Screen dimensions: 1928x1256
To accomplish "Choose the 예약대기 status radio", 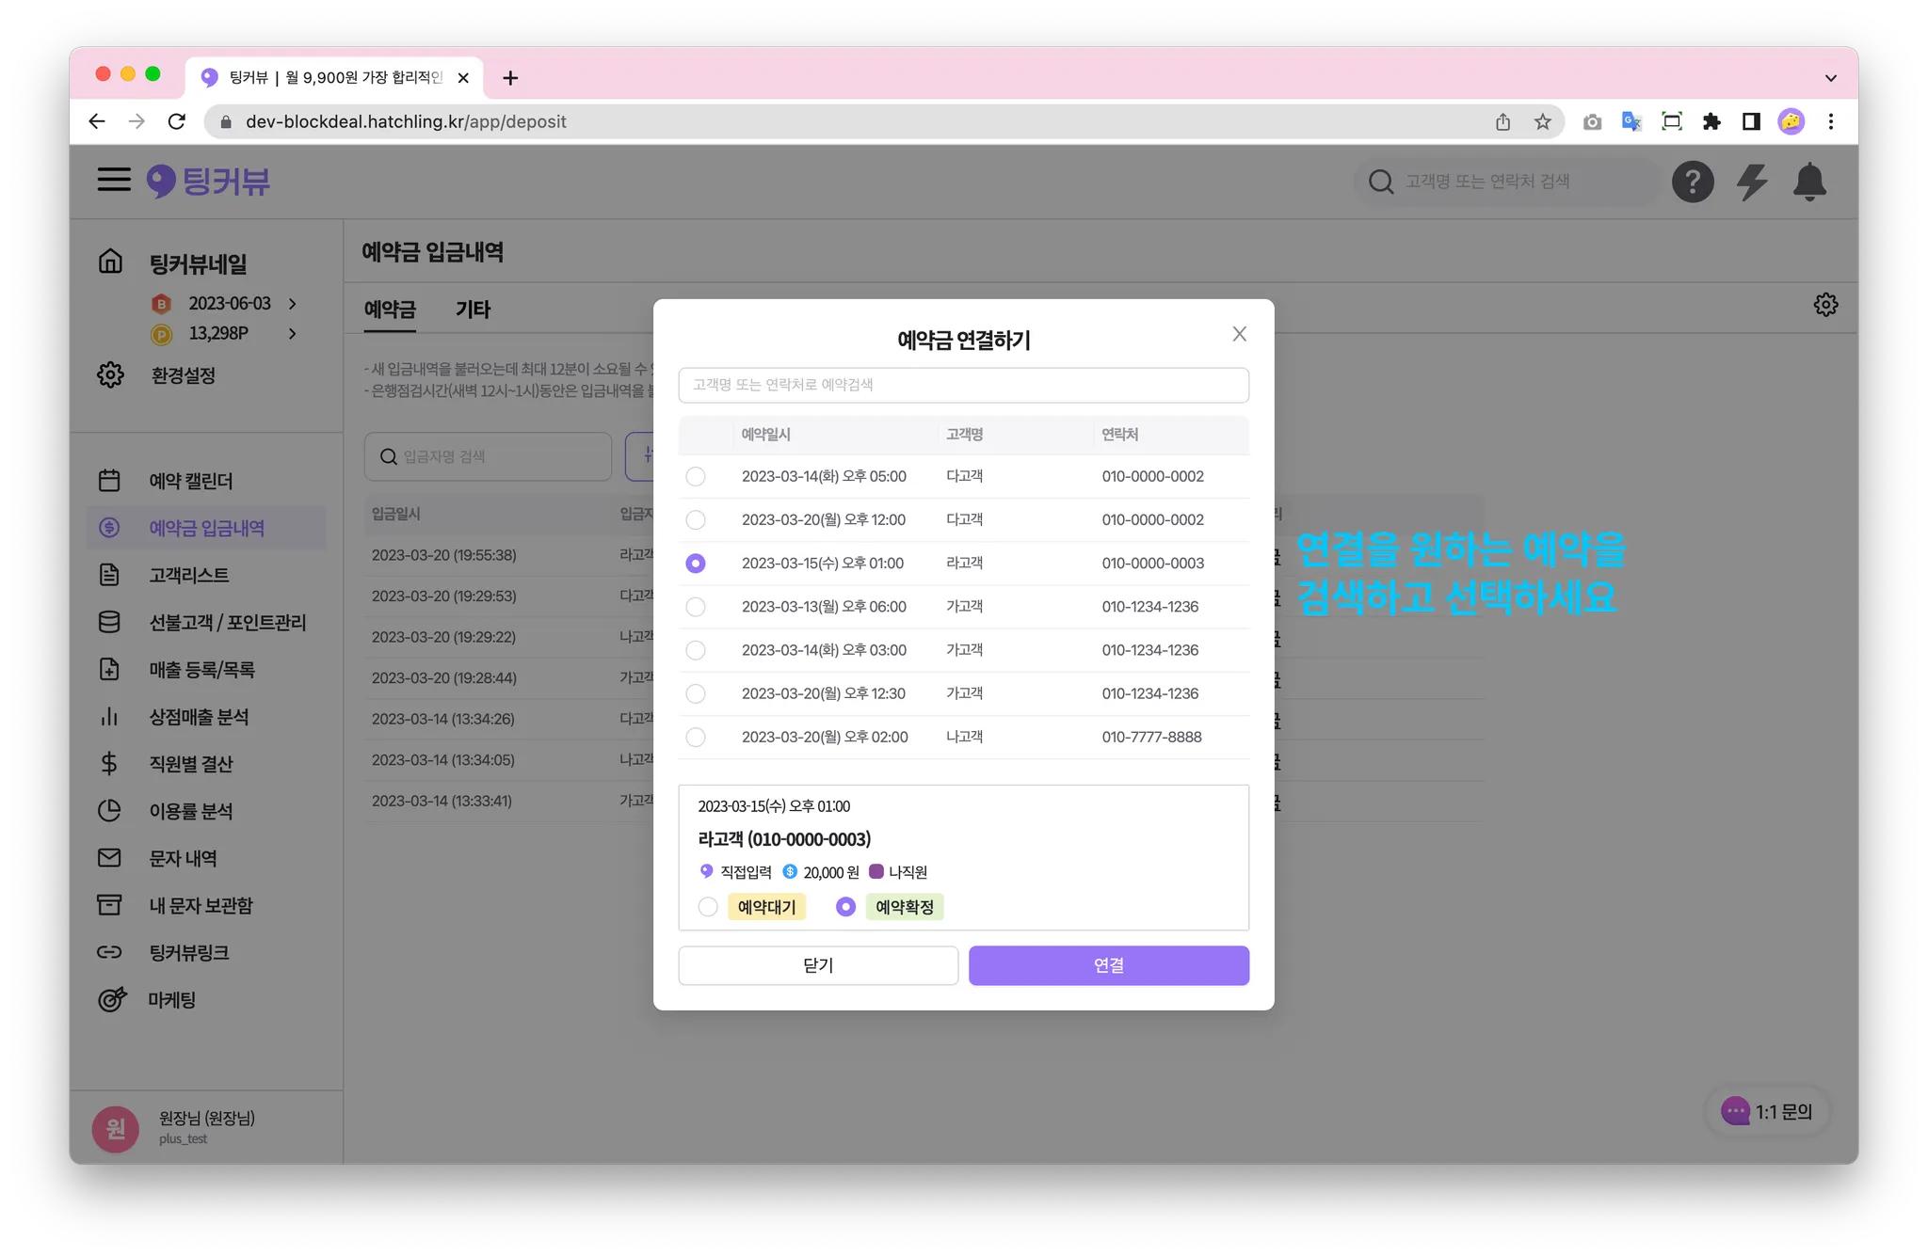I will (x=708, y=907).
